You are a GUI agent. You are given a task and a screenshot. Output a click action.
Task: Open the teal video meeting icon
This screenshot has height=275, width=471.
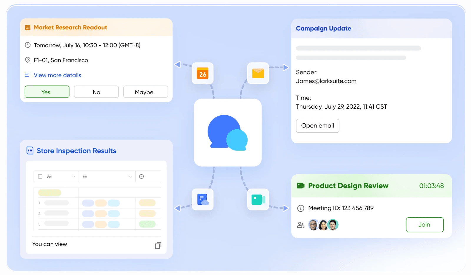point(258,199)
